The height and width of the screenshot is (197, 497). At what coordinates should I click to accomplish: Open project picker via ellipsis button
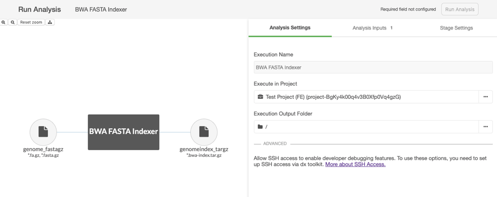pos(486,97)
